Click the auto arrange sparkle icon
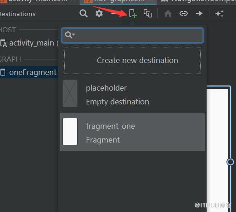The height and width of the screenshot is (212, 236). pyautogui.click(x=219, y=13)
